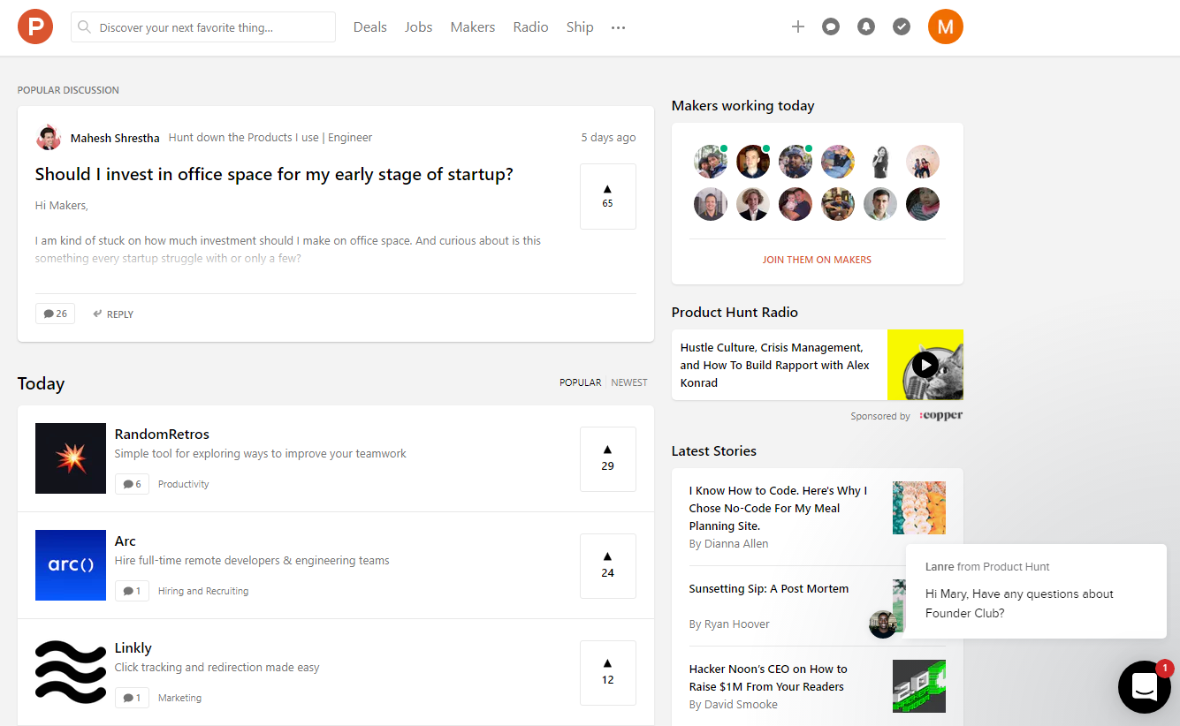Expand the three-dots more menu
This screenshot has height=726, width=1180.
click(618, 27)
